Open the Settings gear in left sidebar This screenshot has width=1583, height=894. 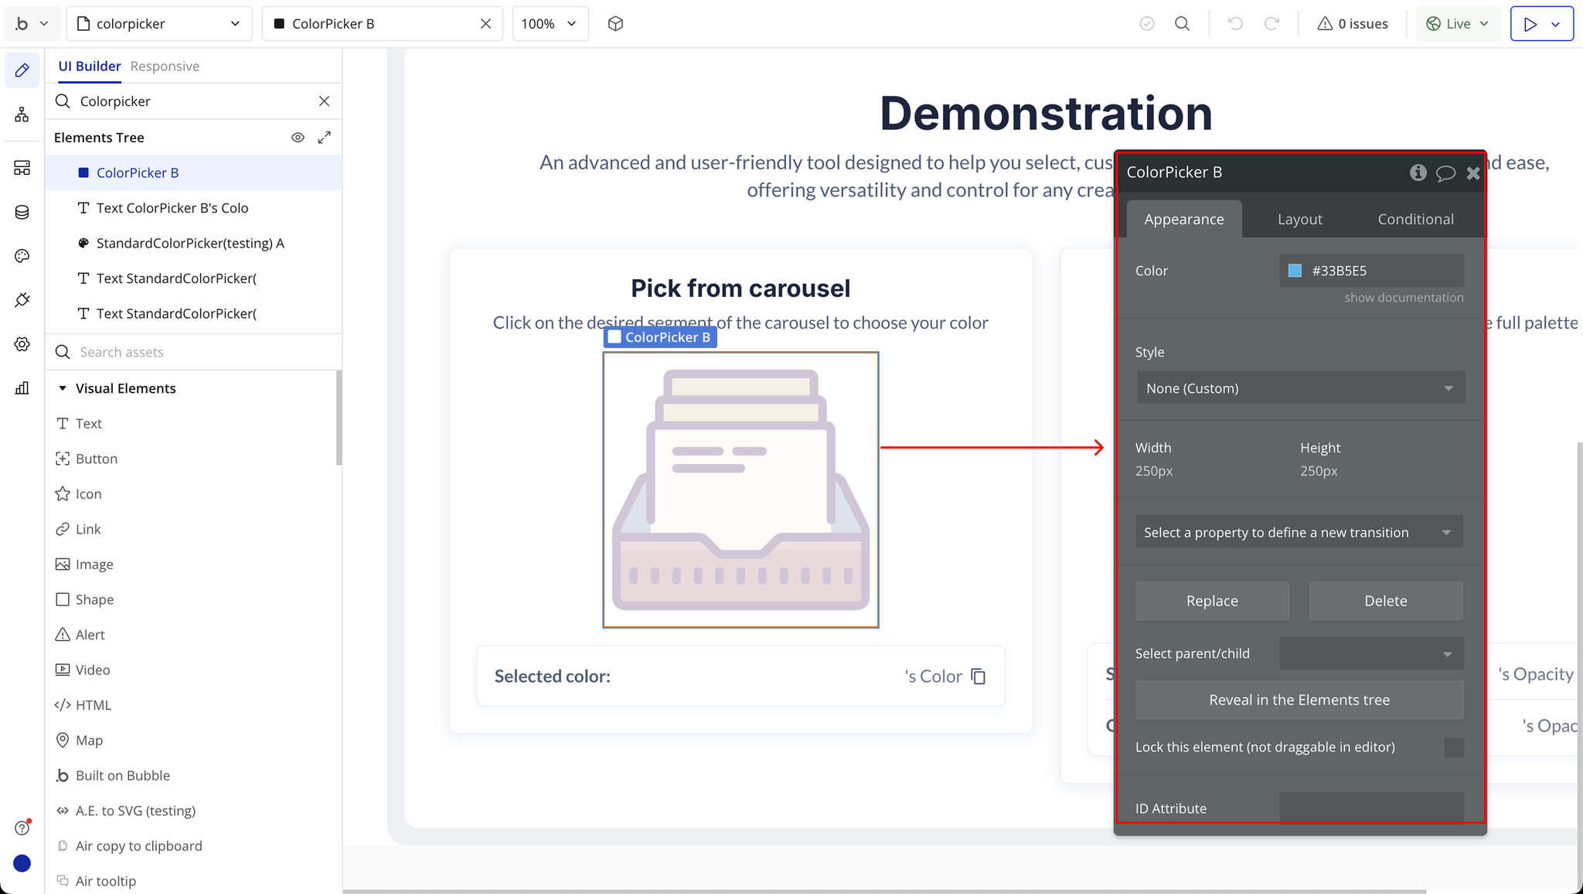coord(22,344)
